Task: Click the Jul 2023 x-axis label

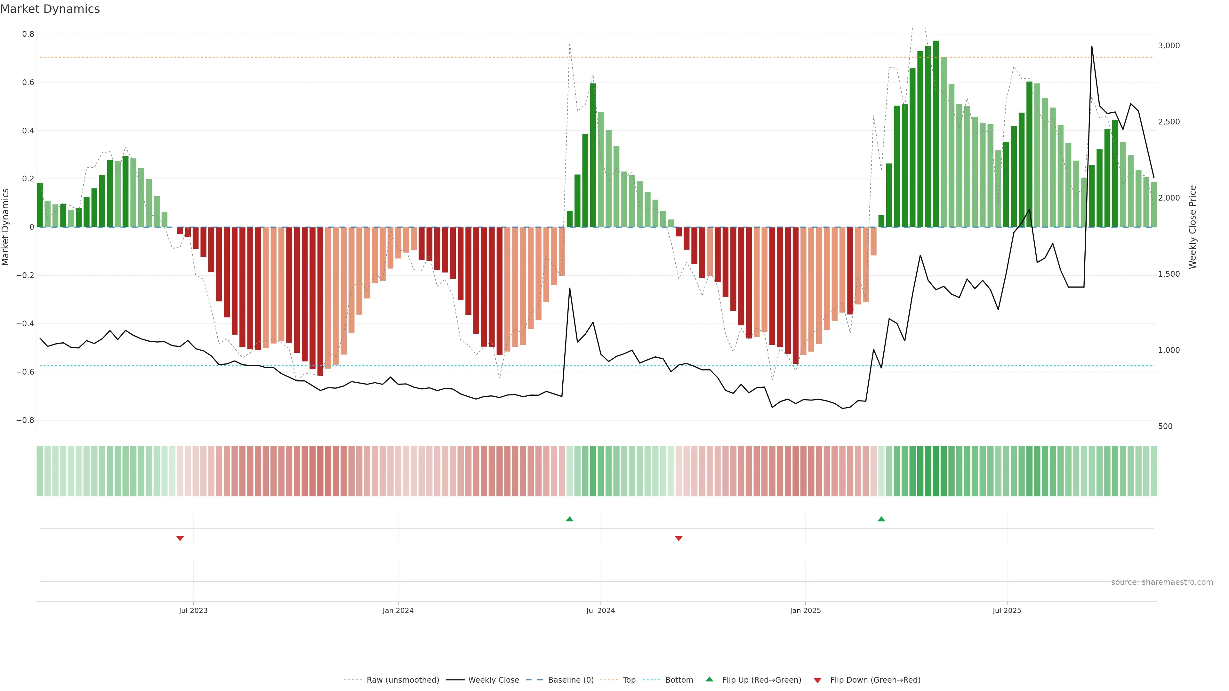Action: point(193,610)
